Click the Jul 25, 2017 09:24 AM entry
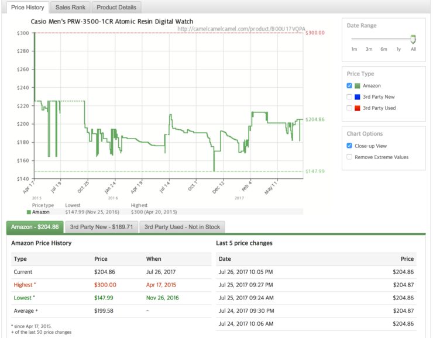Screen dimensions: 433x338 pyautogui.click(x=246, y=298)
